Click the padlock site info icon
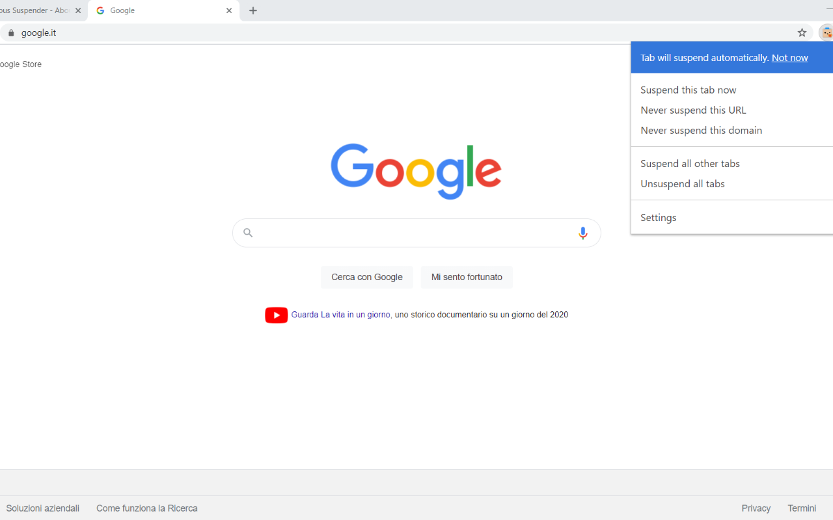833x520 pixels. tap(10, 32)
